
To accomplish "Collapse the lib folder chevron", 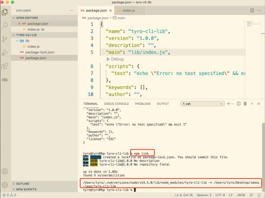I will point(17,41).
